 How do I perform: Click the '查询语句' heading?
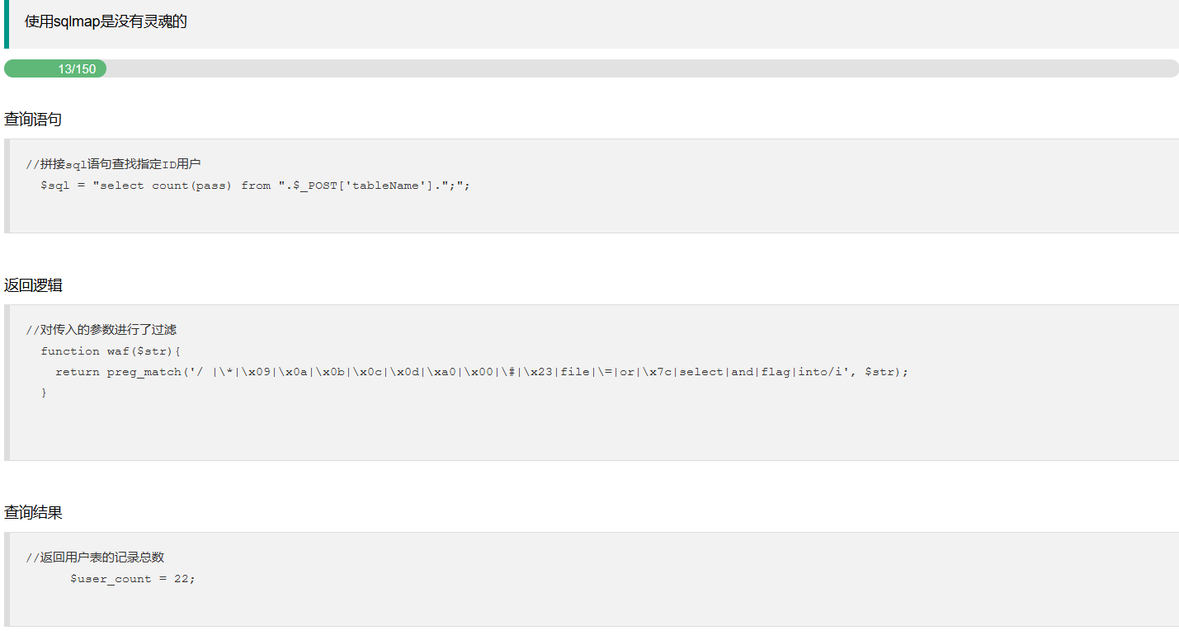coord(33,120)
